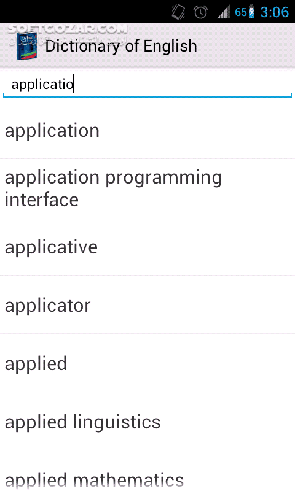Click the search field containing applicatio
This screenshot has width=295, height=491.
pyautogui.click(x=147, y=85)
